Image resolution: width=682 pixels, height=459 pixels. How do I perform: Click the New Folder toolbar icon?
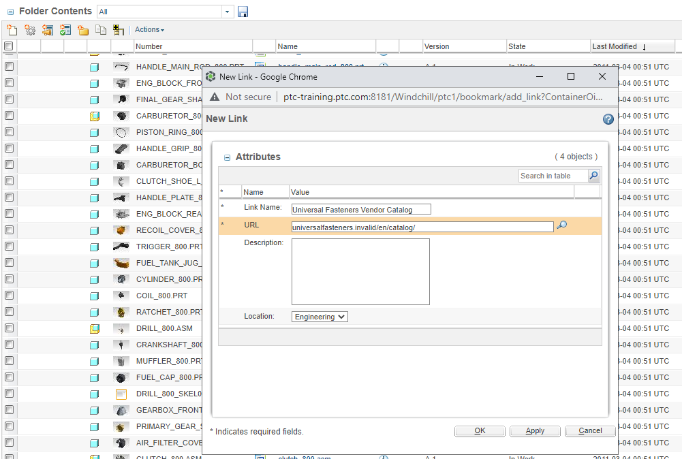[83, 30]
